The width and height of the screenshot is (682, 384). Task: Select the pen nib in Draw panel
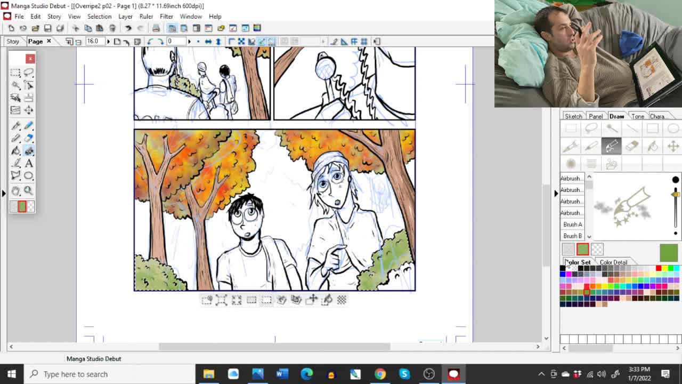point(571,146)
